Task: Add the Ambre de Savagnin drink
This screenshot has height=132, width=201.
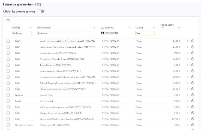Action: pyautogui.click(x=188, y=83)
